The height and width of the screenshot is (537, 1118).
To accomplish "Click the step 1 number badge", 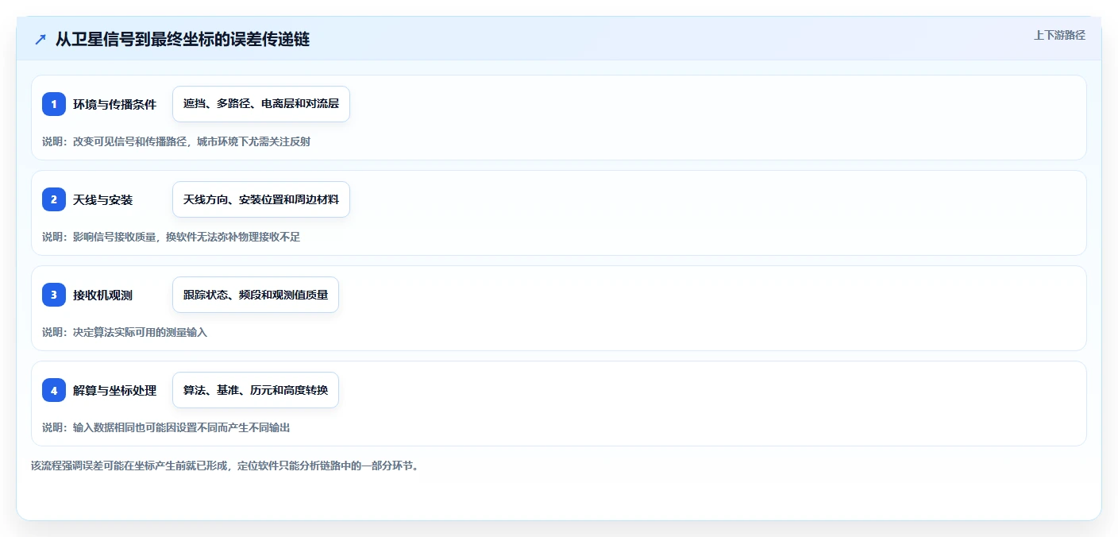I will click(54, 104).
